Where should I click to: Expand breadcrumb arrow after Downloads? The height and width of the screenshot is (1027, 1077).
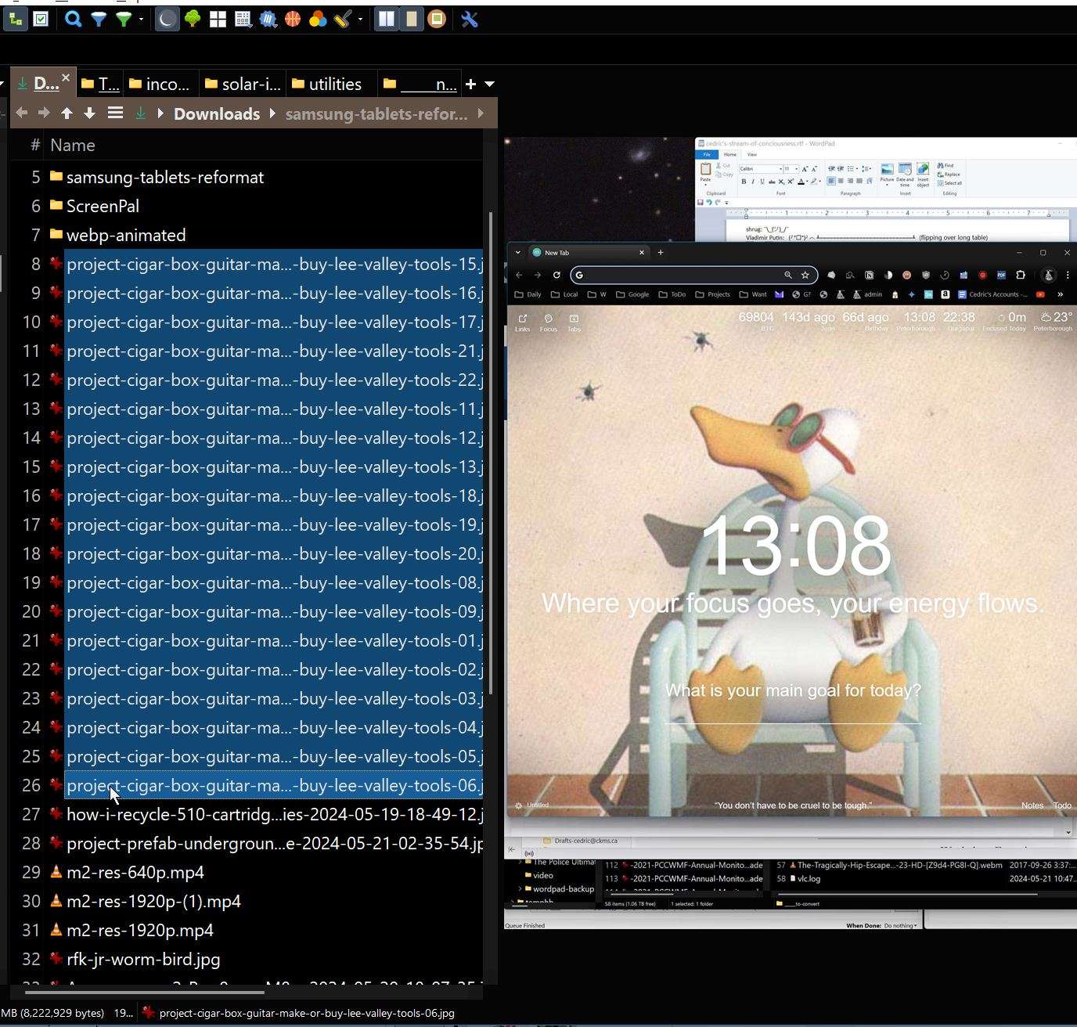point(272,114)
